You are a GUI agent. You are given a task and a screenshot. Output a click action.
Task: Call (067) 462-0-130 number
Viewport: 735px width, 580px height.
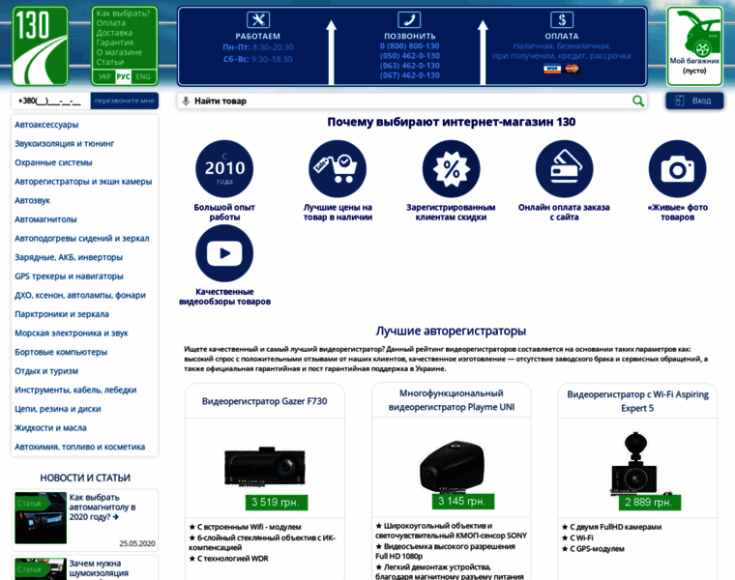[410, 75]
